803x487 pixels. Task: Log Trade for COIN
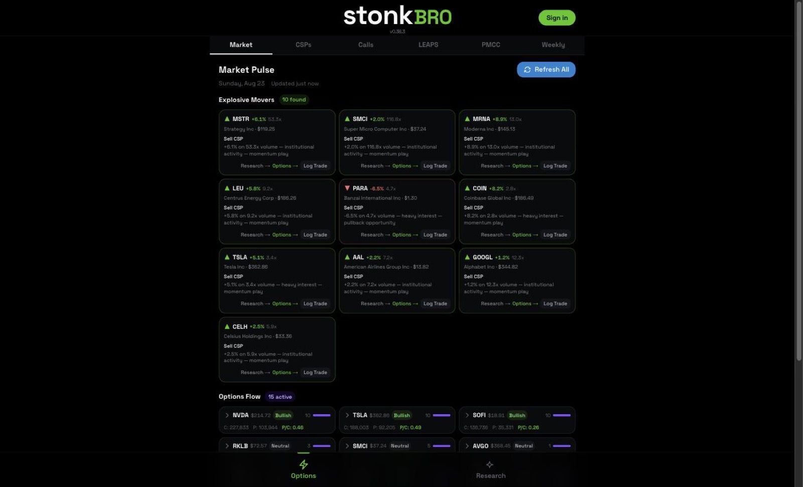[x=555, y=234]
